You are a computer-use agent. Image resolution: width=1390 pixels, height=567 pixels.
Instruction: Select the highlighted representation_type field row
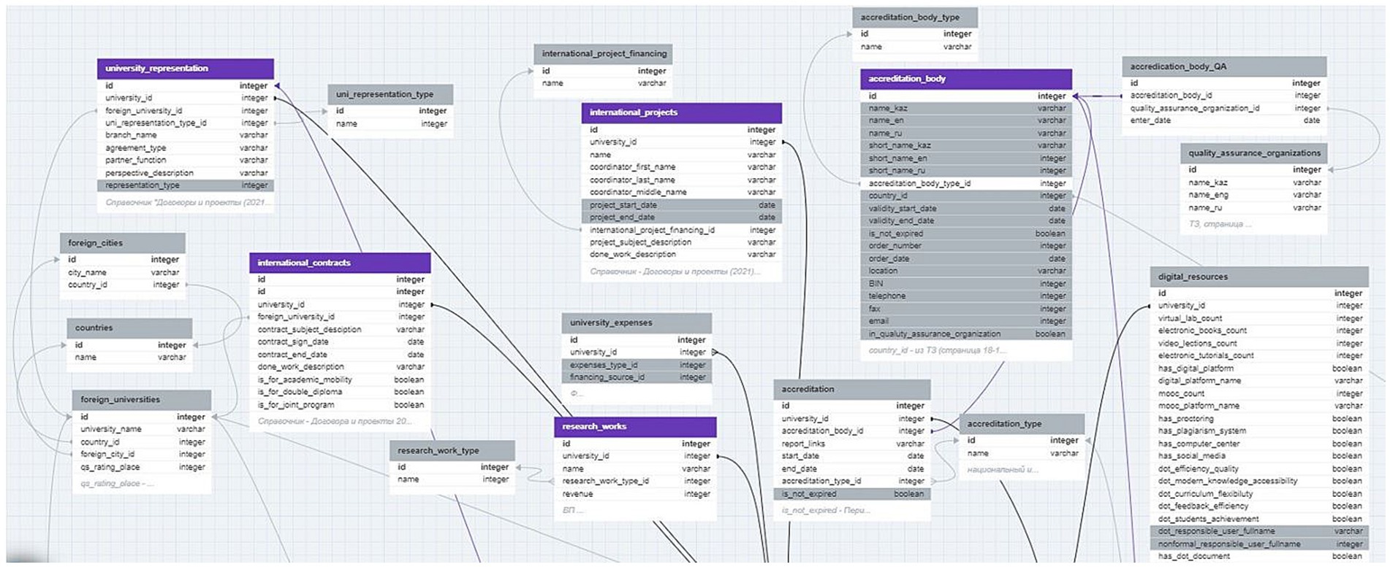coord(186,186)
